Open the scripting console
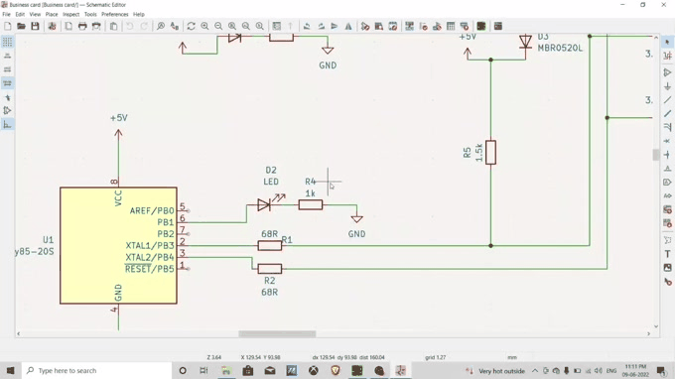This screenshot has width=675, height=379. click(498, 26)
